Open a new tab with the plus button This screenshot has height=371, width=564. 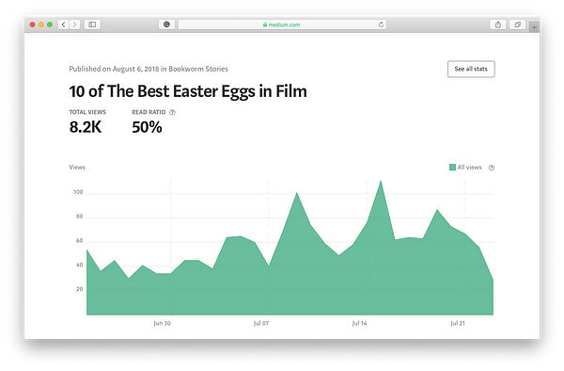534,27
